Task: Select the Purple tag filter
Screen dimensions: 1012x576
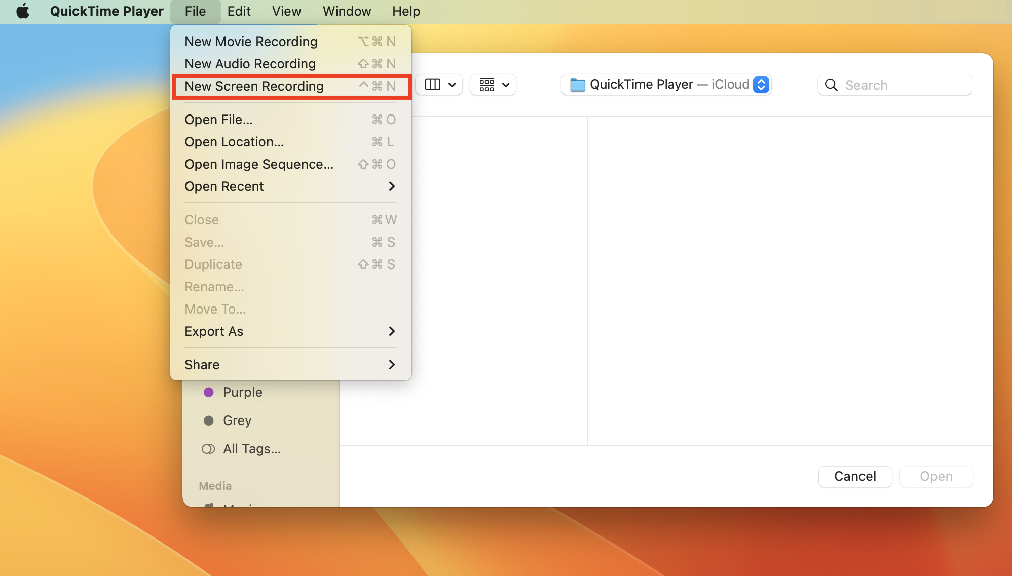Action: [x=242, y=393]
